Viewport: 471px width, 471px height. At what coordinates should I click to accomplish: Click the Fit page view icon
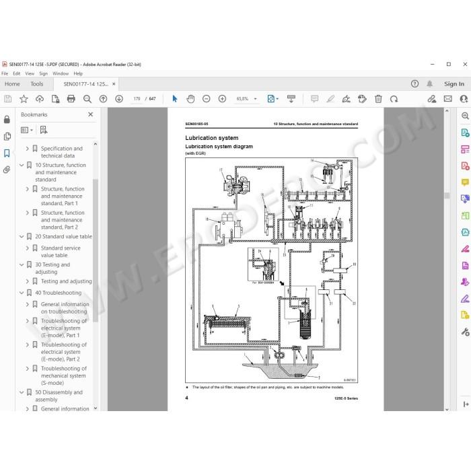(x=271, y=99)
